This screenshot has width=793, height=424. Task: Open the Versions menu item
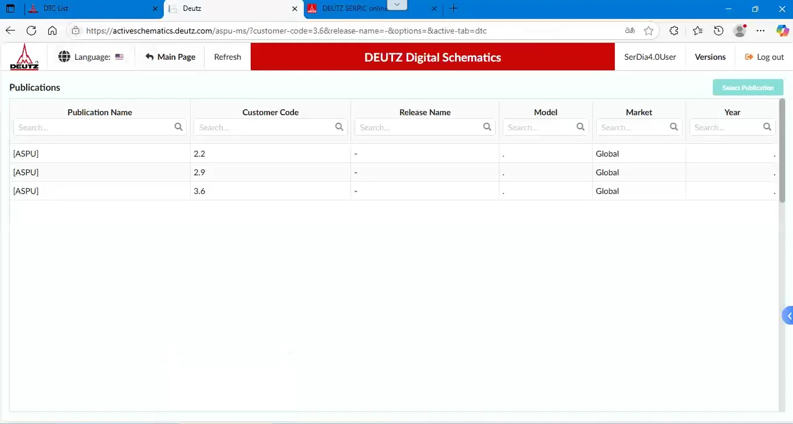pos(710,57)
